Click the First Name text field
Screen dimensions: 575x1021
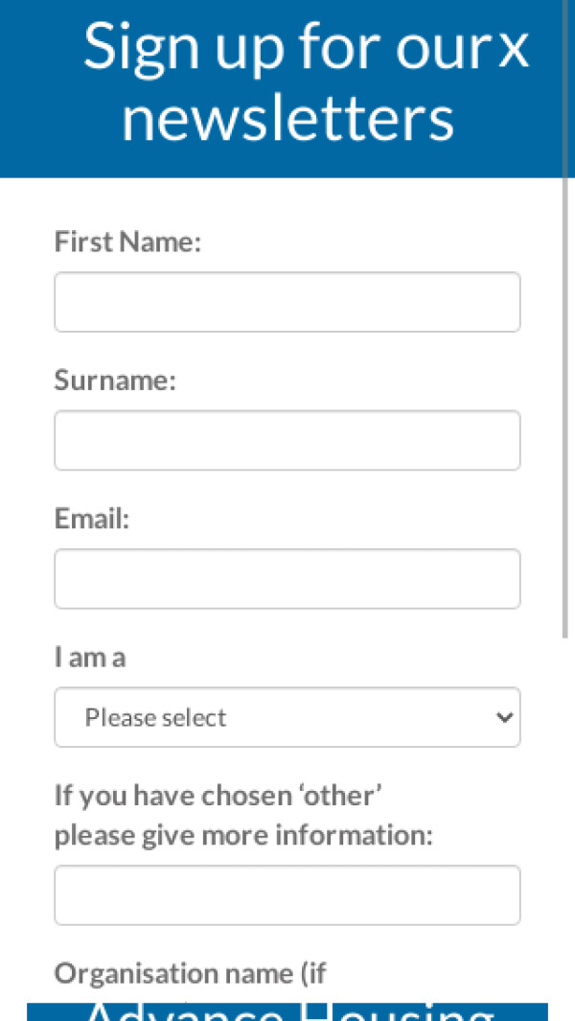[x=287, y=302]
